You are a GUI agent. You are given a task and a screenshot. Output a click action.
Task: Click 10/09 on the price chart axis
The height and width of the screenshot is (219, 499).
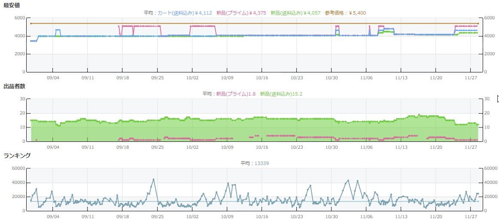(227, 78)
